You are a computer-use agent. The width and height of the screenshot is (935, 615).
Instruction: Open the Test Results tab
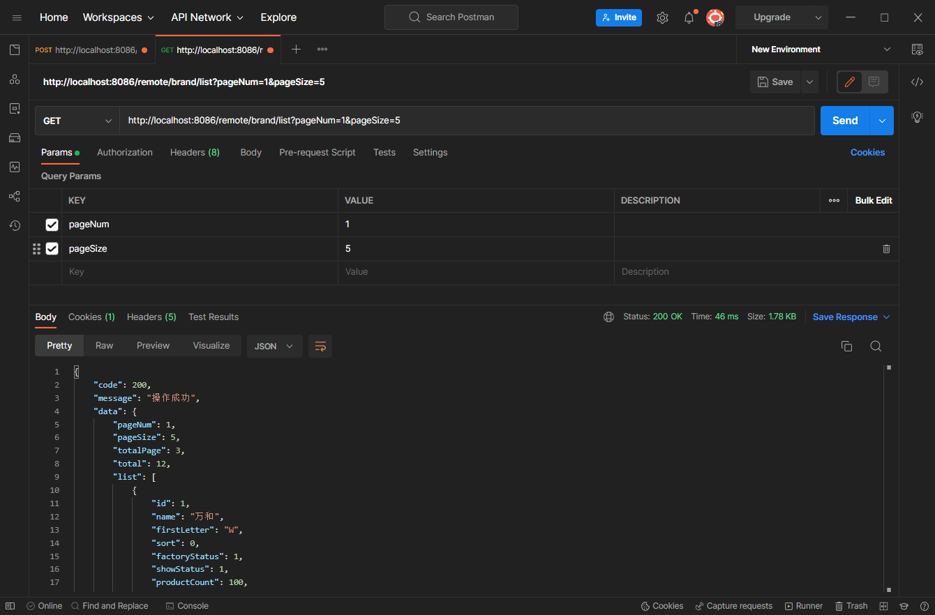214,317
